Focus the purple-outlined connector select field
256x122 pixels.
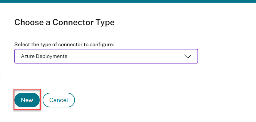(106, 56)
